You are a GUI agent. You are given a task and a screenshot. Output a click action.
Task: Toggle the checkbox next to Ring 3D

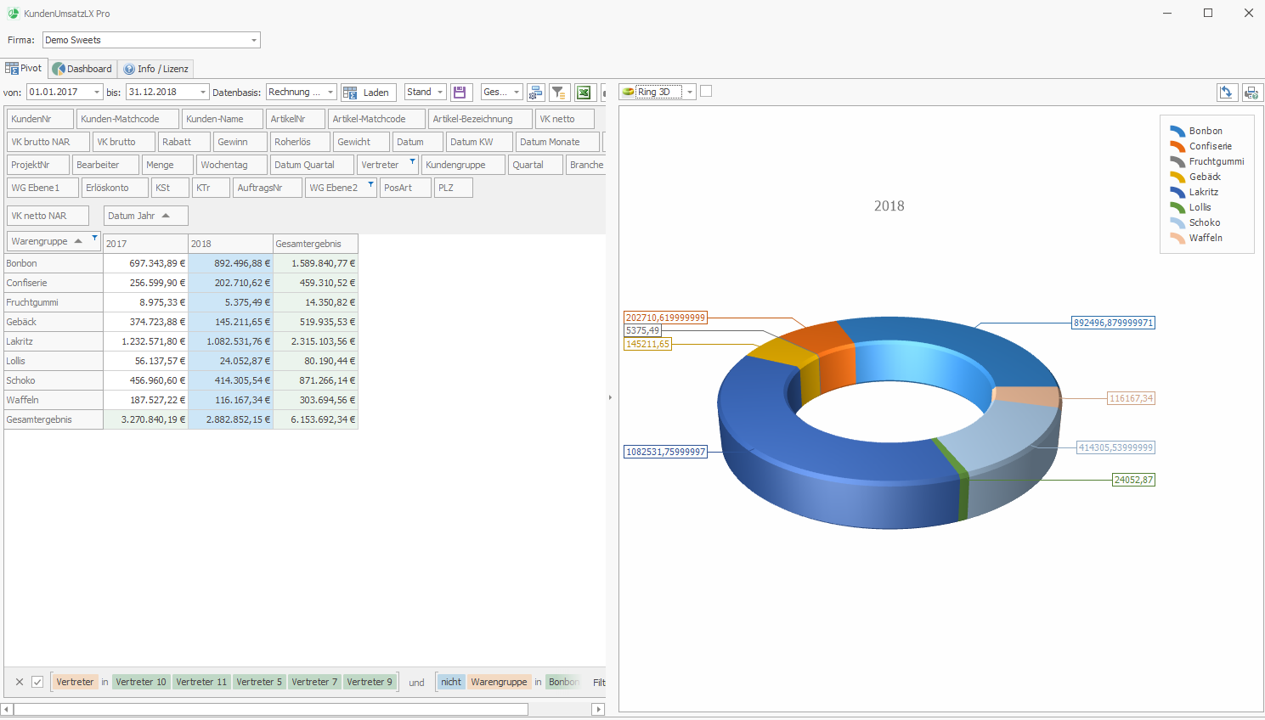click(706, 92)
